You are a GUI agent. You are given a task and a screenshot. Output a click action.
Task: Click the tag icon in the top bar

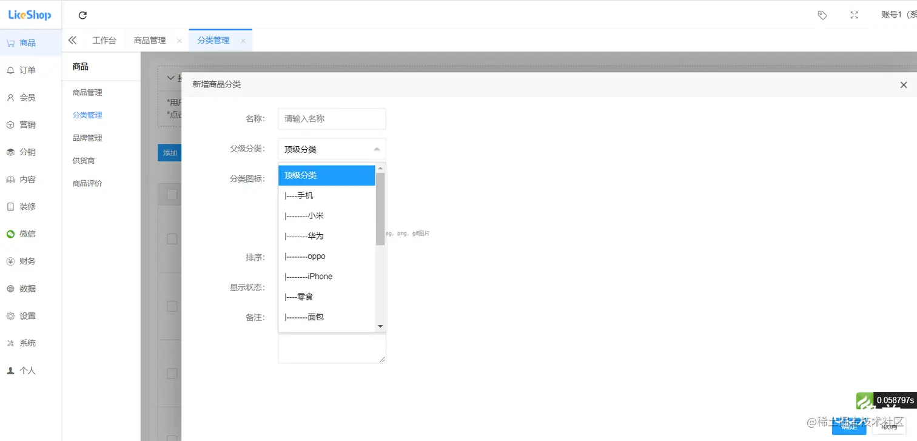coord(822,15)
